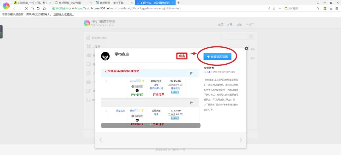Click the 掌柜查查 extension logo icon
The image size is (341, 155).
(x=105, y=56)
